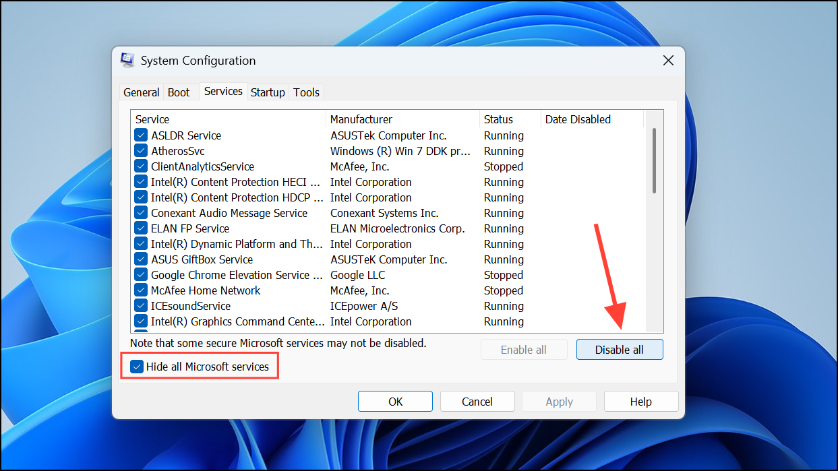Switch to the General tab

pyautogui.click(x=141, y=92)
